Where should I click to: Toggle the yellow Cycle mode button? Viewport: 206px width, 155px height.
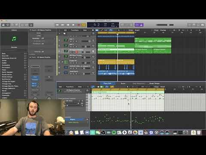pyautogui.click(x=84, y=25)
